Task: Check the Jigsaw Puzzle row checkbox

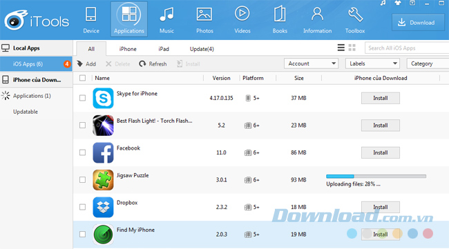Action: pos(82,180)
